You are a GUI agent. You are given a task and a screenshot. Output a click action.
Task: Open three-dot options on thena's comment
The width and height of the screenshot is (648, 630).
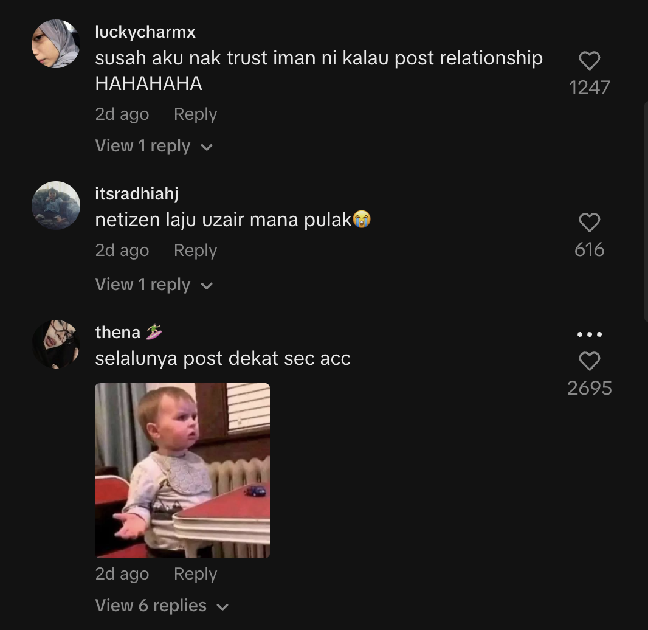click(589, 334)
